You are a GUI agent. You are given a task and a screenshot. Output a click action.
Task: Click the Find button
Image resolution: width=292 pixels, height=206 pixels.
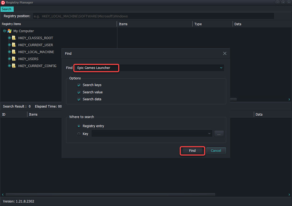192,151
